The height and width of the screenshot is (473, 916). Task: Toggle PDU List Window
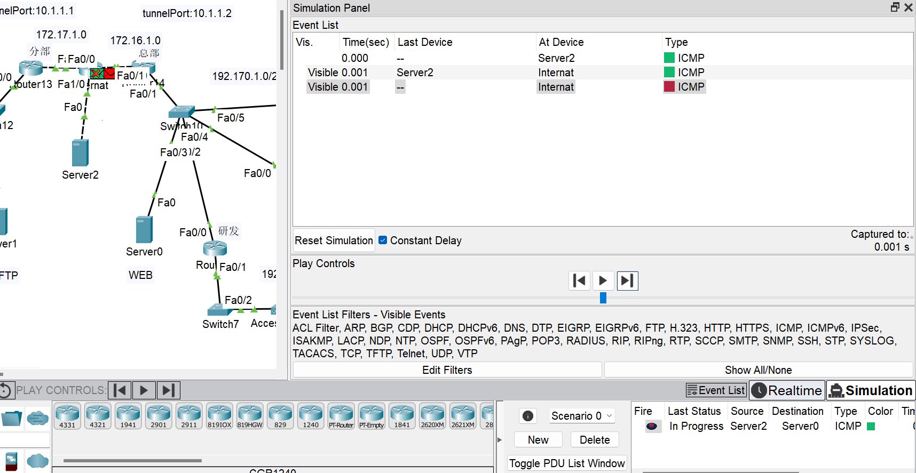(566, 463)
